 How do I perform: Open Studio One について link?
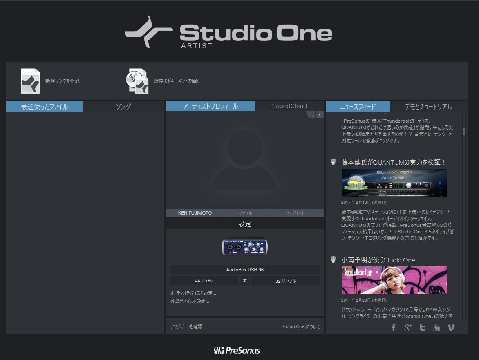300,327
